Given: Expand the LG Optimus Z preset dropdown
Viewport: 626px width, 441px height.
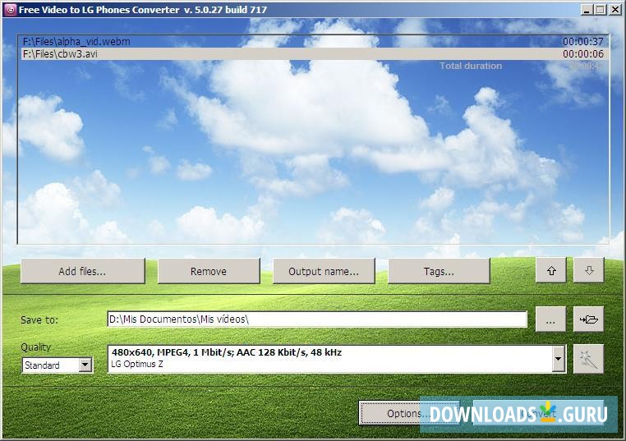Looking at the screenshot, I should click(x=559, y=359).
